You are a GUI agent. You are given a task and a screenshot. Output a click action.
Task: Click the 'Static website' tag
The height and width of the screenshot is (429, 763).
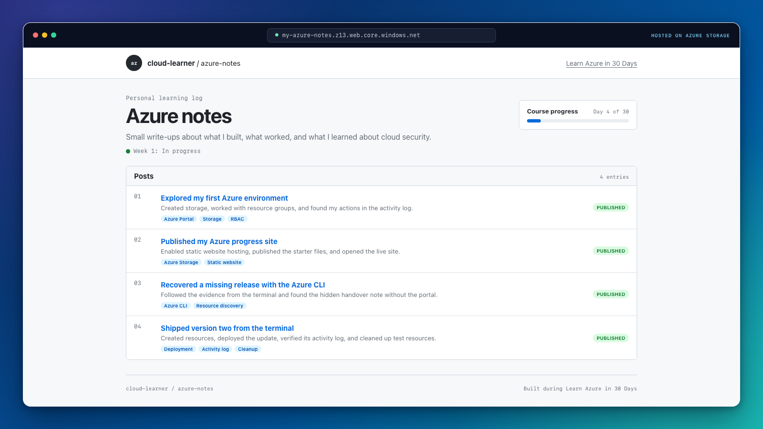tap(224, 262)
